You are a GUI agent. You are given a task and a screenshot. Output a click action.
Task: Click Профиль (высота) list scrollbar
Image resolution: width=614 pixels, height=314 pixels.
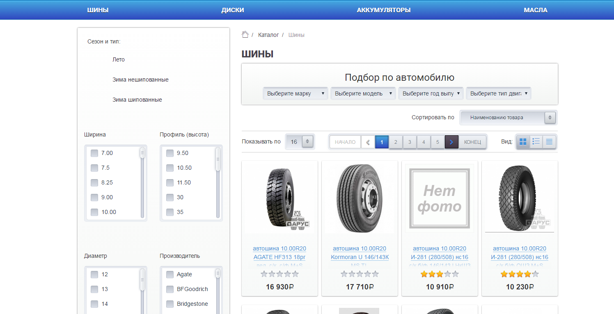point(218,183)
